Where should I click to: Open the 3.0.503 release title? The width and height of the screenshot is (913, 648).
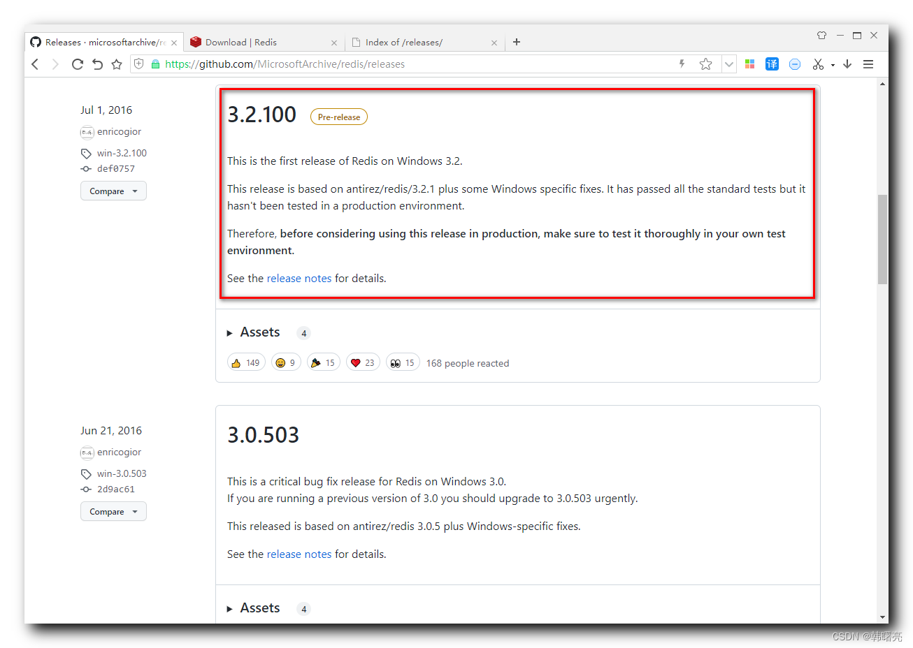263,435
